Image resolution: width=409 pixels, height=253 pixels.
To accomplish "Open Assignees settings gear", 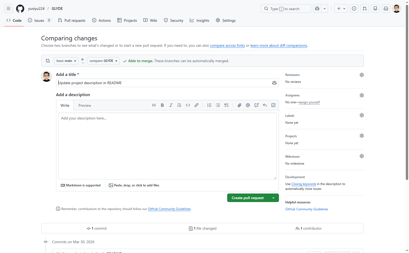I will (x=362, y=95).
